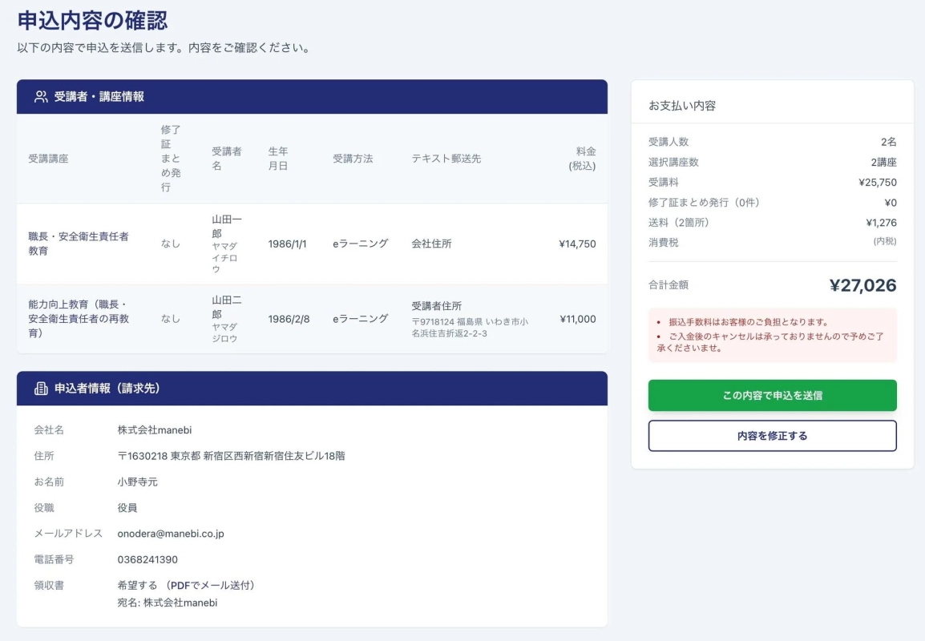The width and height of the screenshot is (925, 641).
Task: Click the 合計金額 total ¥27,026
Action: pos(866,284)
